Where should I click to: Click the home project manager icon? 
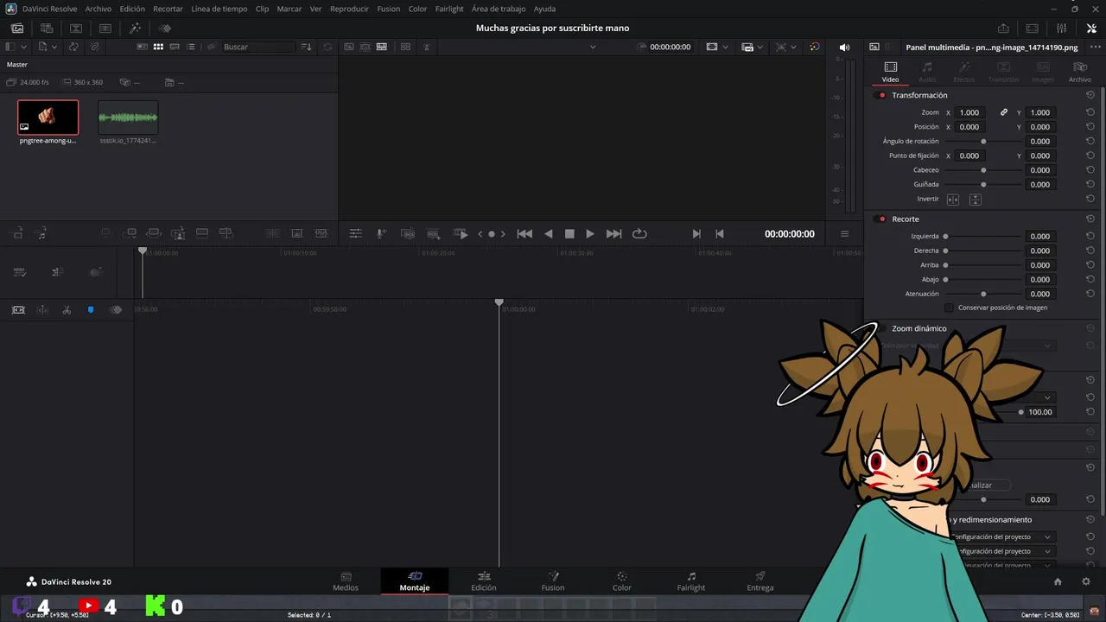coord(1058,581)
